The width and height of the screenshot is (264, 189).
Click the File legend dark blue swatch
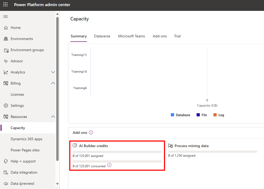(198, 115)
